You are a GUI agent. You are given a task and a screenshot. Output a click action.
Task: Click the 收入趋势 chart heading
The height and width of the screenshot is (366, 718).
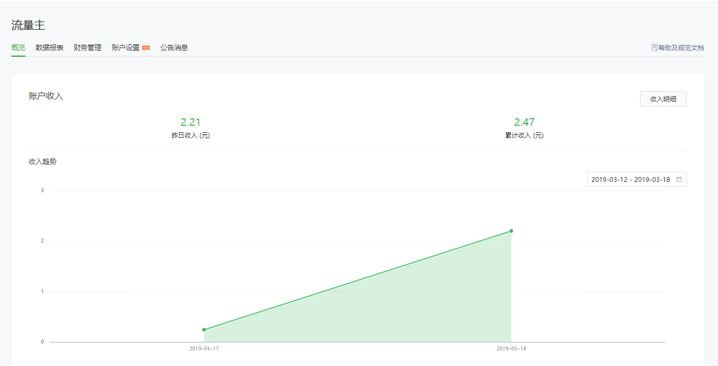pos(42,161)
